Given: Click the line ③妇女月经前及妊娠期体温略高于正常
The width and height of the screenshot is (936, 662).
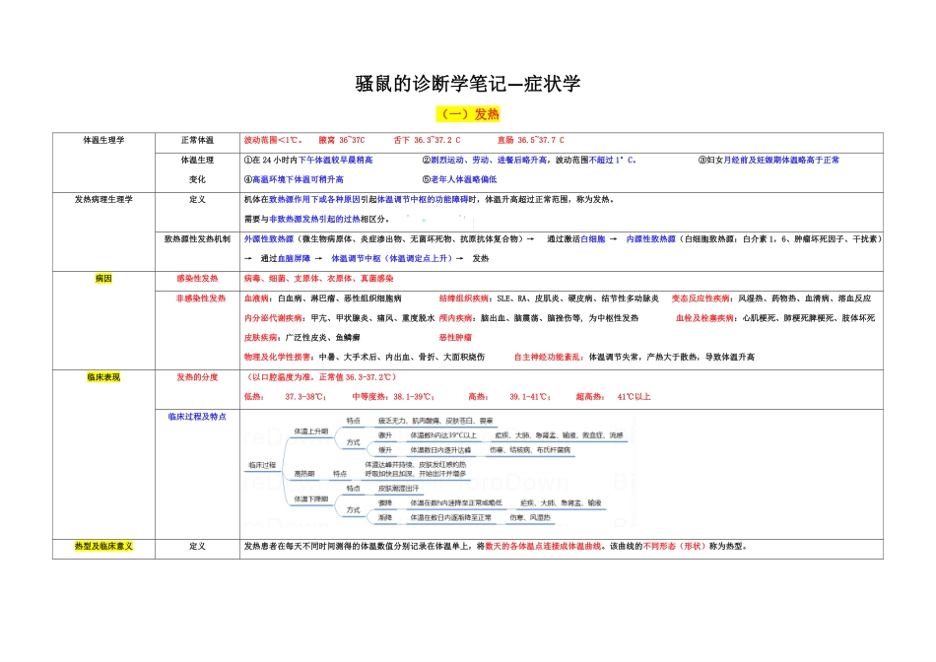Looking at the screenshot, I should (769, 160).
